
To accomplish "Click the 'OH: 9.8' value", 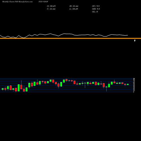I will [96, 9].
